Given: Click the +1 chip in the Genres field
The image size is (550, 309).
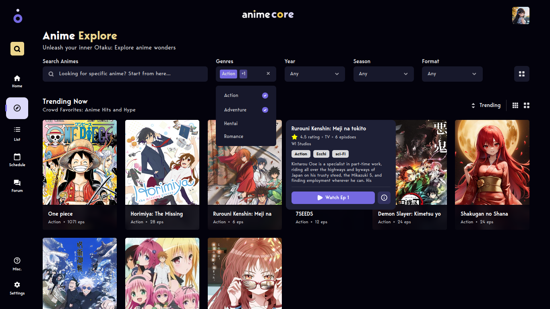Looking at the screenshot, I should pos(244,74).
